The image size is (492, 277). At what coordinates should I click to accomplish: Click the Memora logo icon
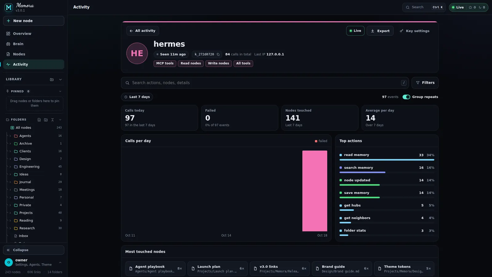[9, 7]
